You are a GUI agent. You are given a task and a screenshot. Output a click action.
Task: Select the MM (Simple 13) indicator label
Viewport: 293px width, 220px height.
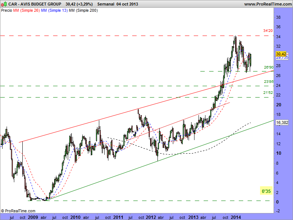coord(54,11)
